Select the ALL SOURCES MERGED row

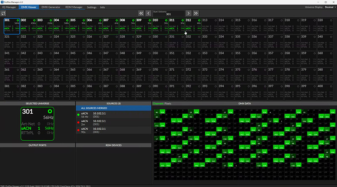coord(114,108)
